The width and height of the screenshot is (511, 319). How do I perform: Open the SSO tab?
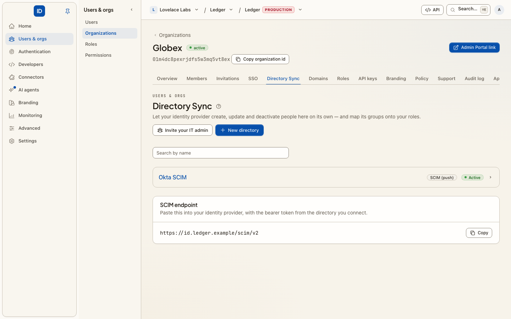point(253,79)
